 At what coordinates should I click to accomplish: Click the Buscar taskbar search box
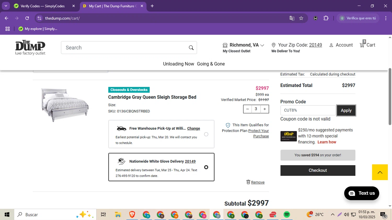[55, 215]
